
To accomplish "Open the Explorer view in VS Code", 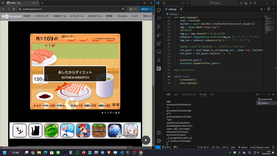I will tap(159, 10).
